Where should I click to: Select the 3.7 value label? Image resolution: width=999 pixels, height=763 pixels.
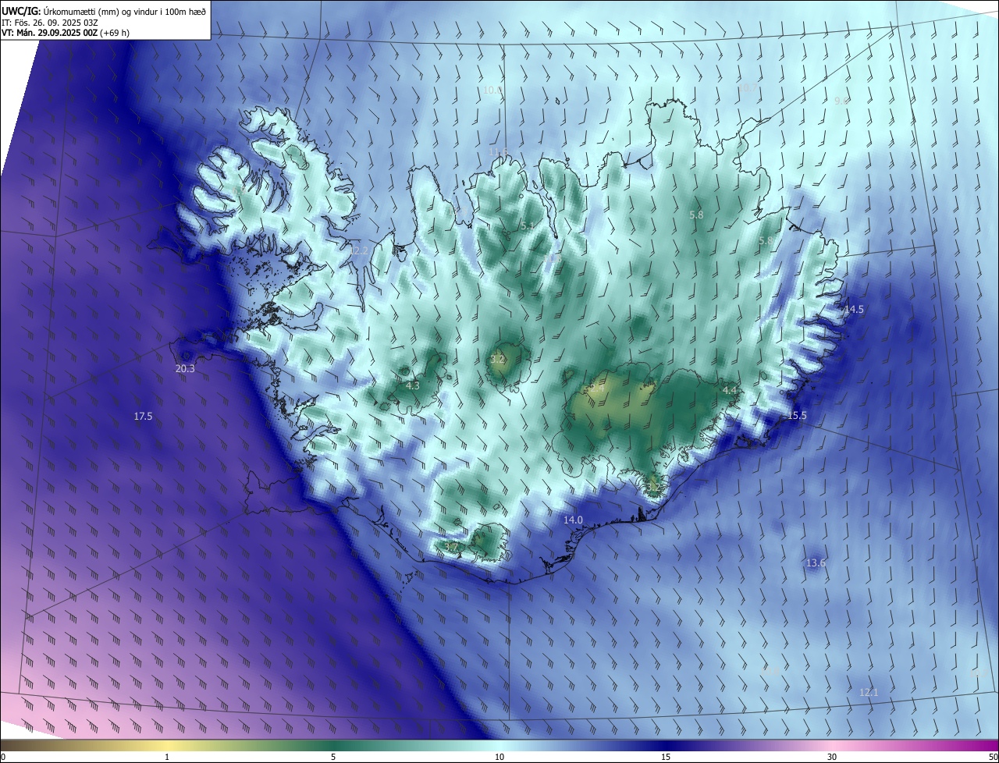coord(451,547)
